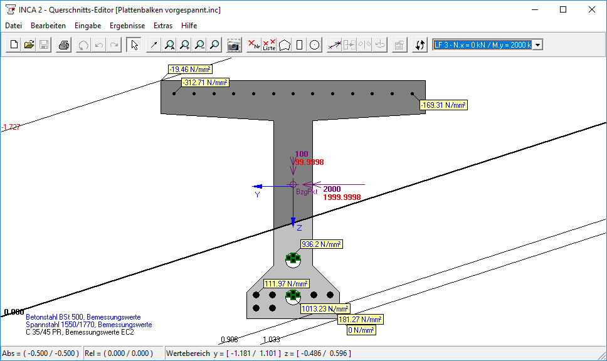Screen dimensions: 607x361
Task: Open the Extras menu
Action: click(x=163, y=26)
